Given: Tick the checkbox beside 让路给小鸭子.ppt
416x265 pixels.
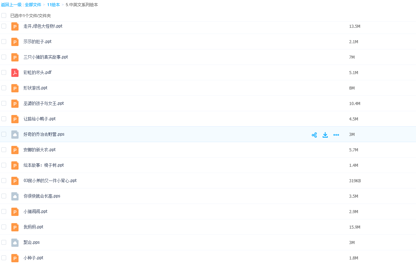Looking at the screenshot, I should 4,119.
